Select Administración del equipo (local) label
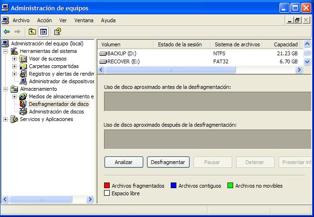 (x=47, y=43)
